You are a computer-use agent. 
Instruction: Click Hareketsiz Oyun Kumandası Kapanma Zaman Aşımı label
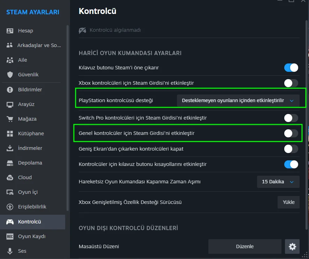coord(140,182)
